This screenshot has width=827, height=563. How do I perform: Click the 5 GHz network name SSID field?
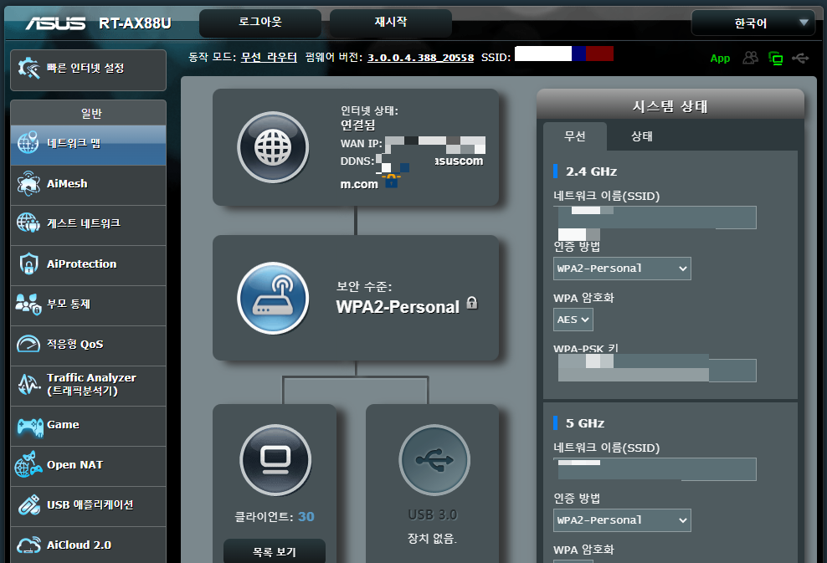(x=655, y=469)
